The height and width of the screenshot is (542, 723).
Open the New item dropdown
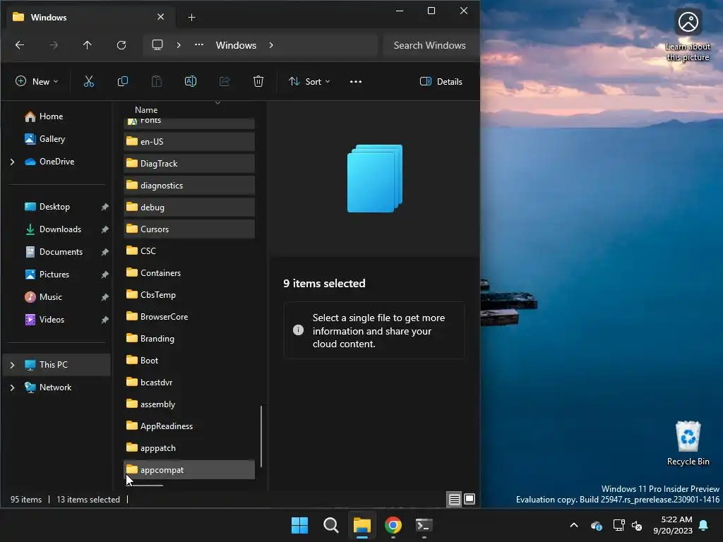point(37,82)
